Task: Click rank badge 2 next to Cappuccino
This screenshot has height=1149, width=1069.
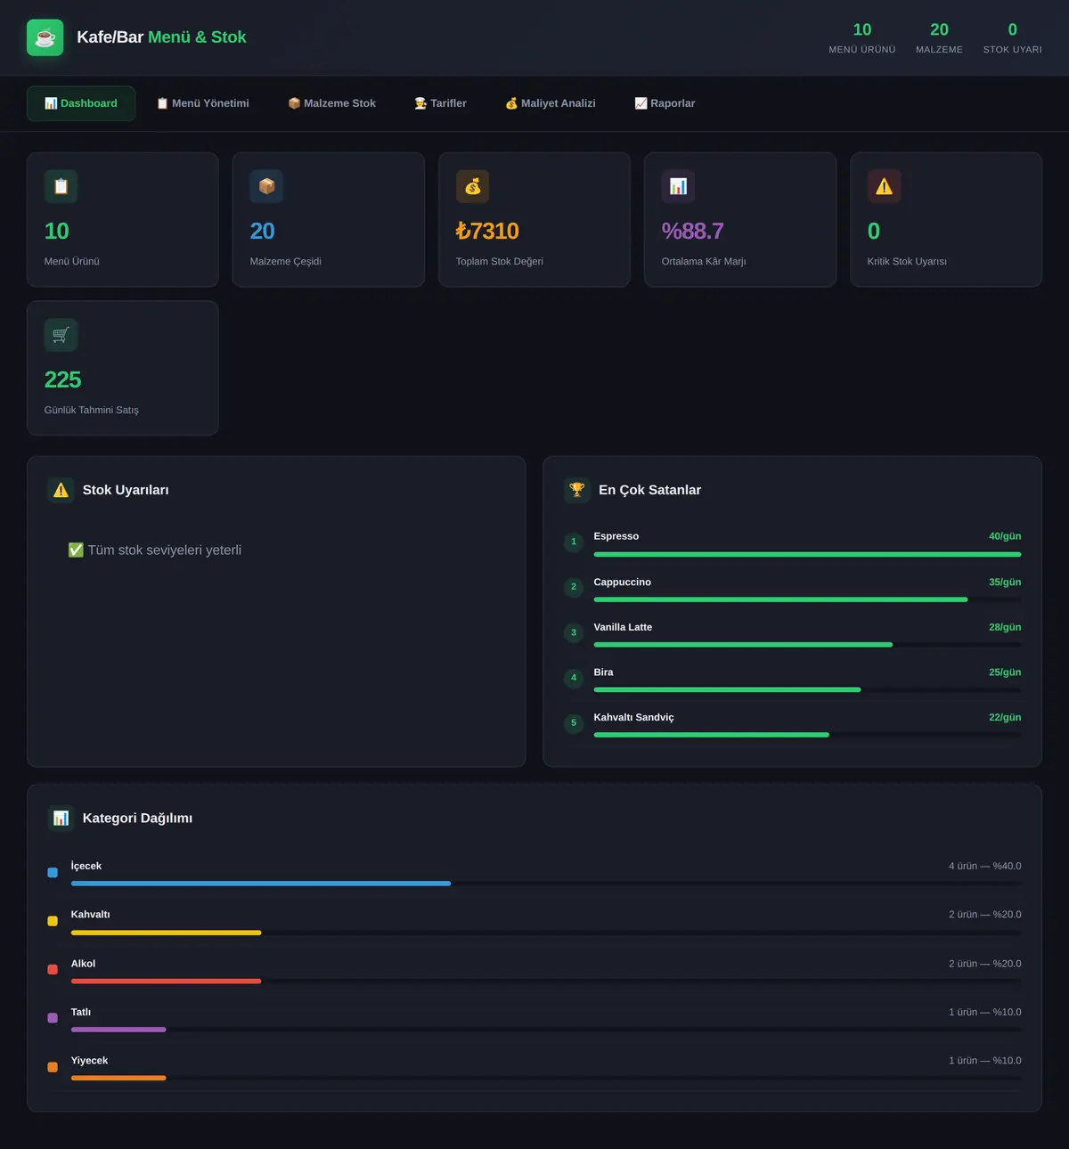Action: point(574,587)
